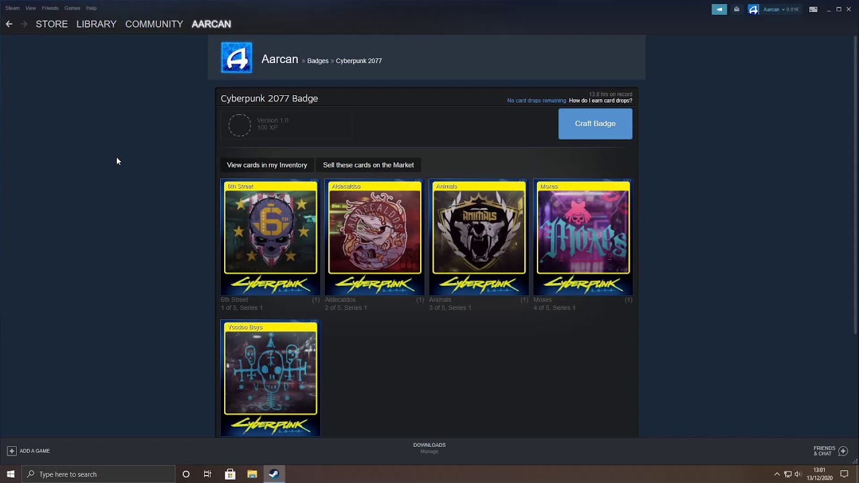Click the volume speaker tray icon
The height and width of the screenshot is (483, 859).
[798, 474]
